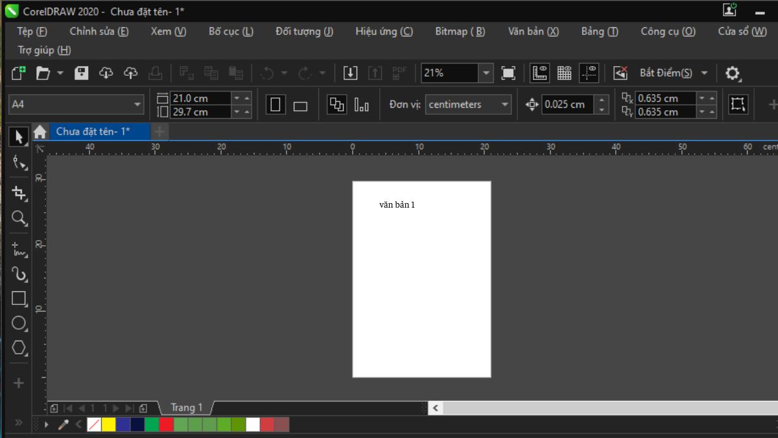This screenshot has height=438, width=778.
Task: Click the cloud download icon
Action: 106,73
